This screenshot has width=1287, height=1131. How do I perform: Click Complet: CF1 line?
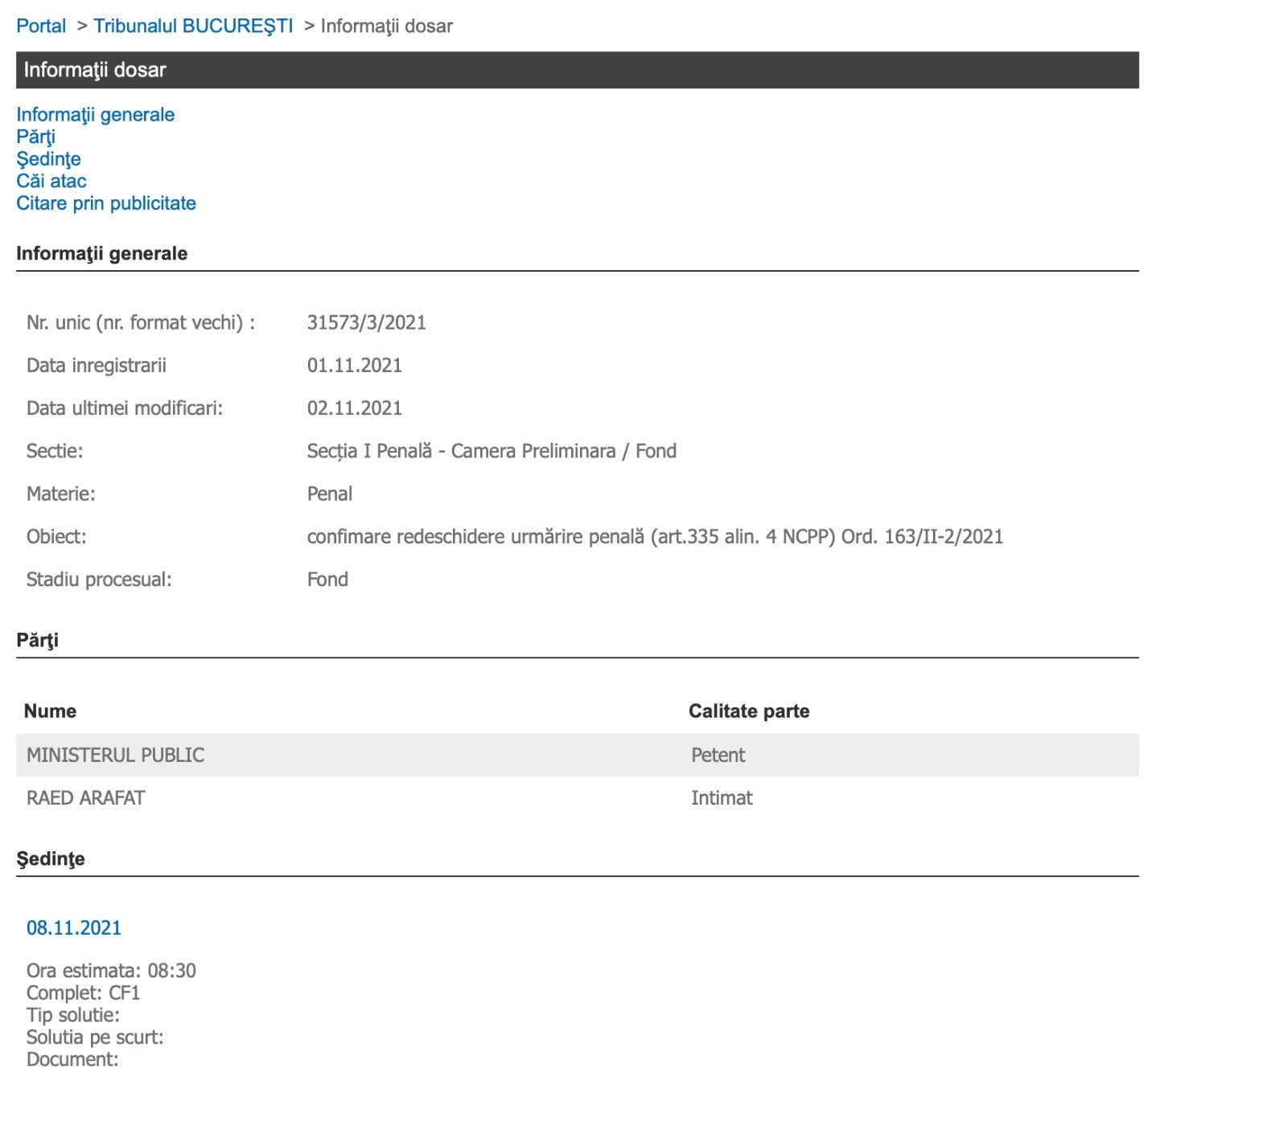84,993
